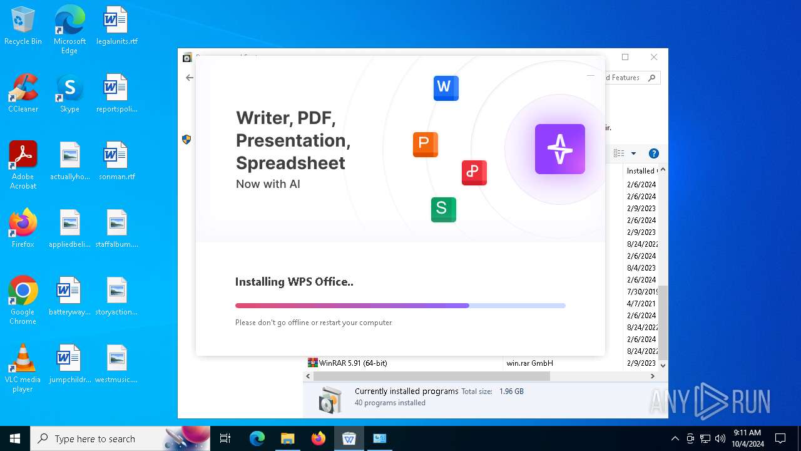Viewport: 801px width, 451px height.
Task: Open help in Programs and Features window
Action: click(654, 153)
